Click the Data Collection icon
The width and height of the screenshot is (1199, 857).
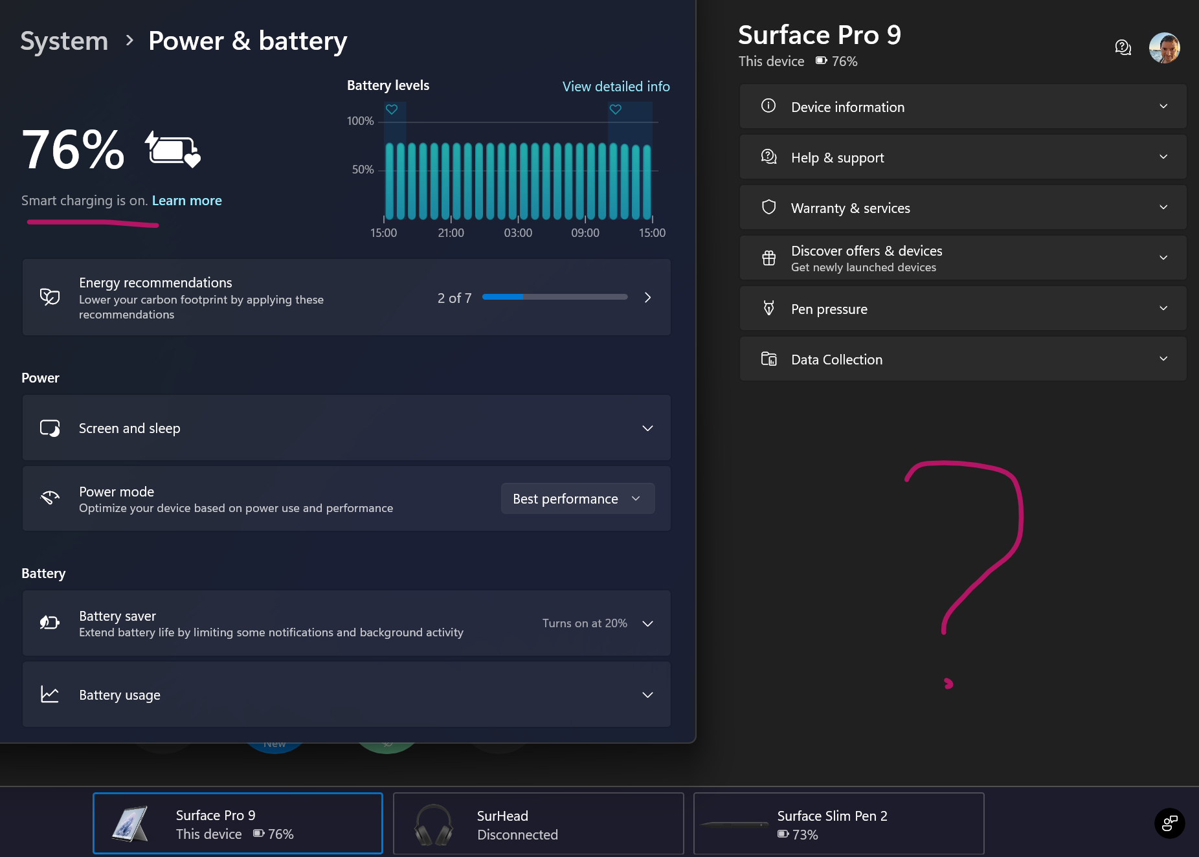pyautogui.click(x=768, y=359)
